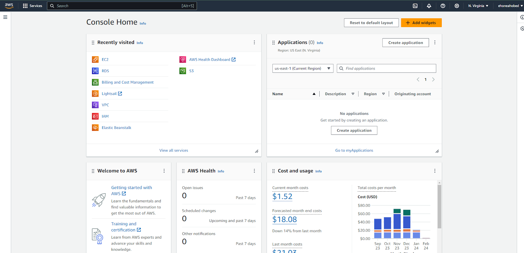
Task: Open the Lightsail service icon
Action: pos(95,94)
